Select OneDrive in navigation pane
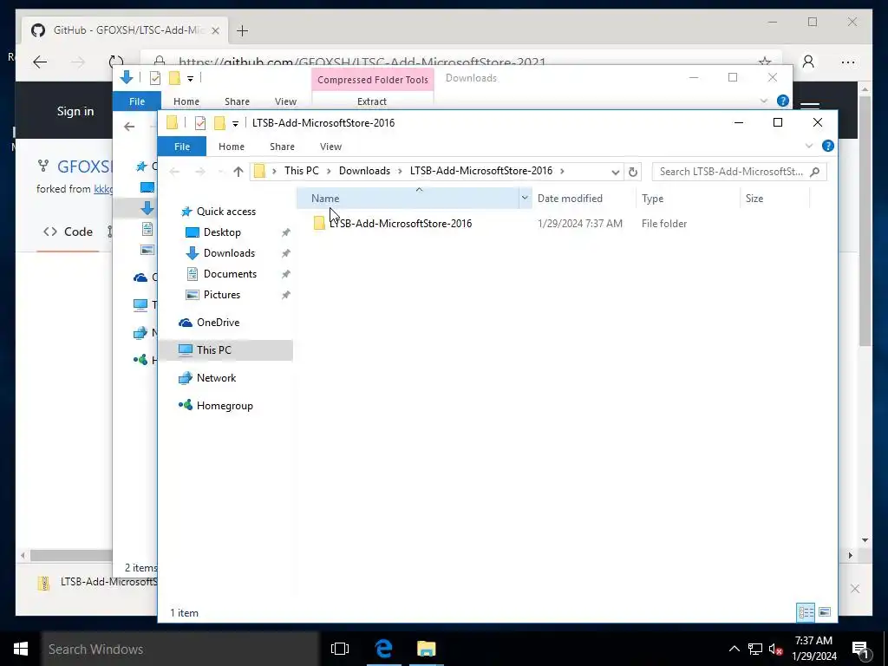The image size is (888, 666). 218,323
